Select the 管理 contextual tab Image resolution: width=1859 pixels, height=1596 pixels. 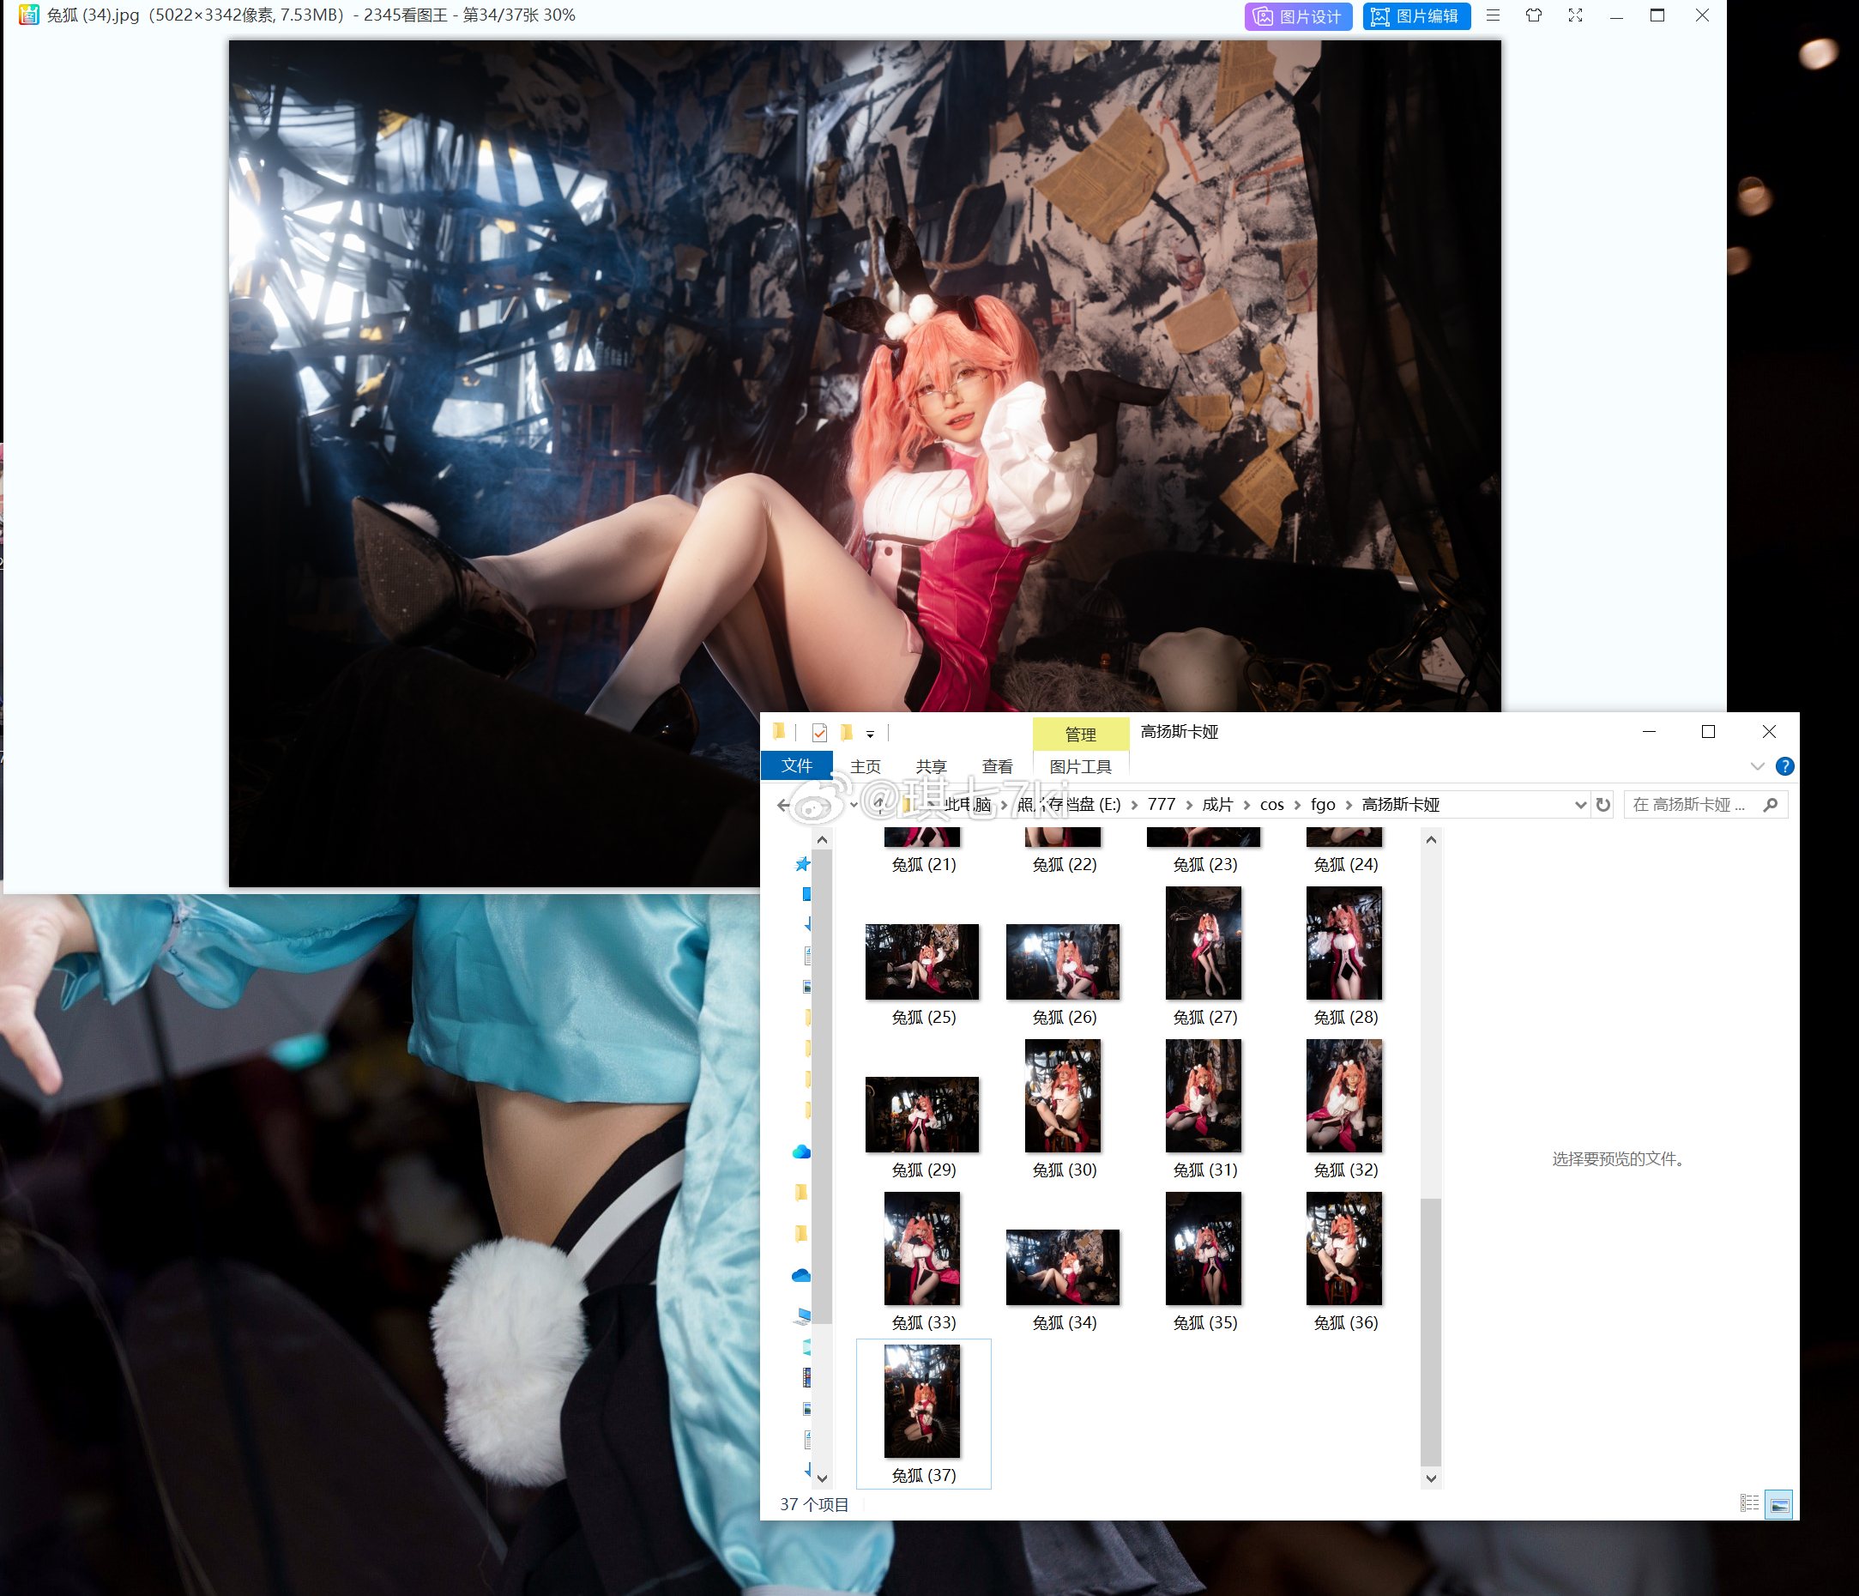pos(1080,735)
